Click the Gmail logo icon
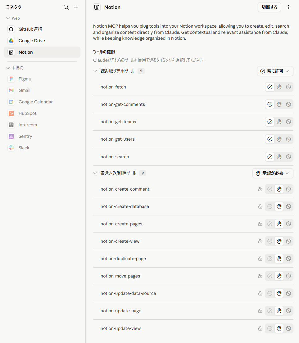 pos(11,90)
